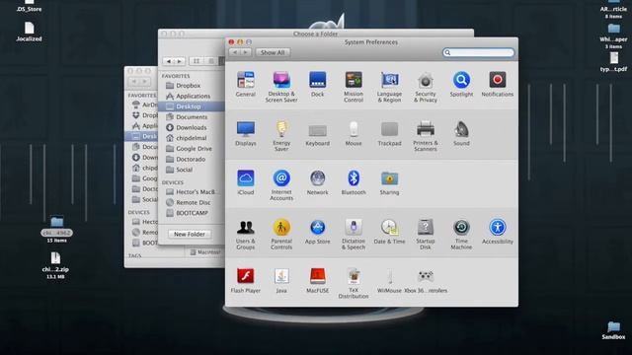This screenshot has height=355, width=632.
Task: Open the Dock preferences pane
Action: (317, 85)
